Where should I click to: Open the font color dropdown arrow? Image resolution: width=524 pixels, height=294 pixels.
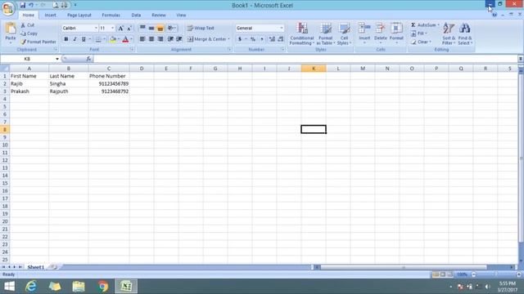pos(131,39)
